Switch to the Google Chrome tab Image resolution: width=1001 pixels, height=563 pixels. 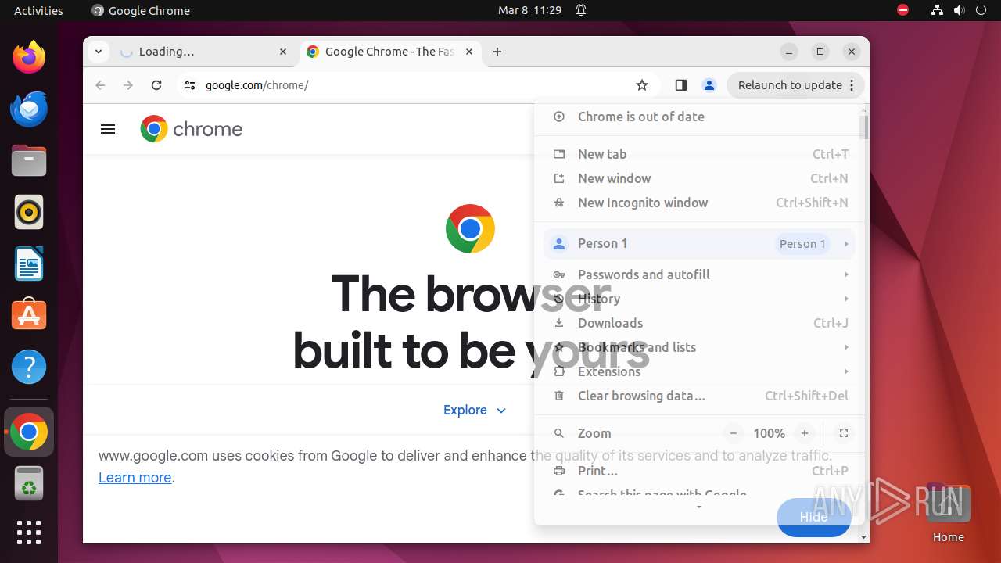pyautogui.click(x=389, y=52)
